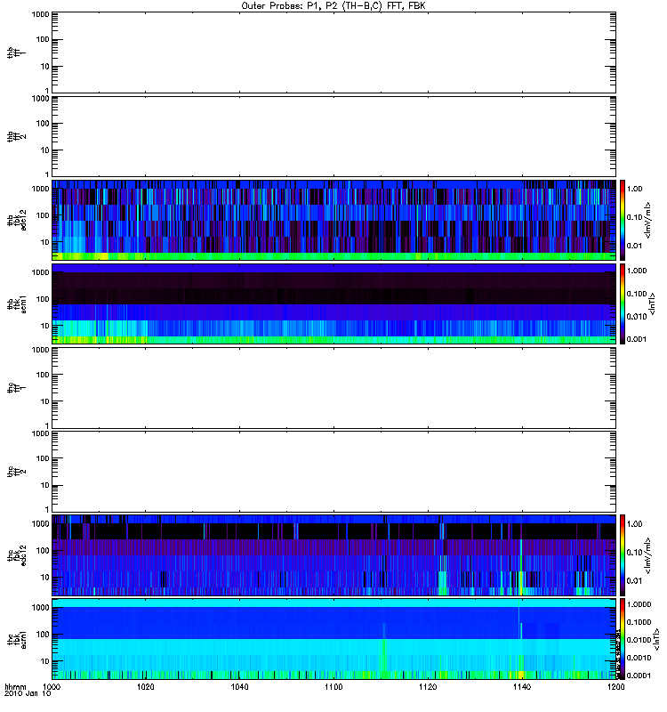Click the 'thc fbk edc12' panel axis label
Screen dimensions: 667x712
16,555
